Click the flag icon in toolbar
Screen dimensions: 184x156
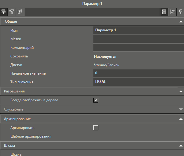pos(172,12)
